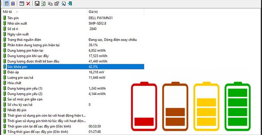Open the Properties toolbar icon

pos(57,3)
